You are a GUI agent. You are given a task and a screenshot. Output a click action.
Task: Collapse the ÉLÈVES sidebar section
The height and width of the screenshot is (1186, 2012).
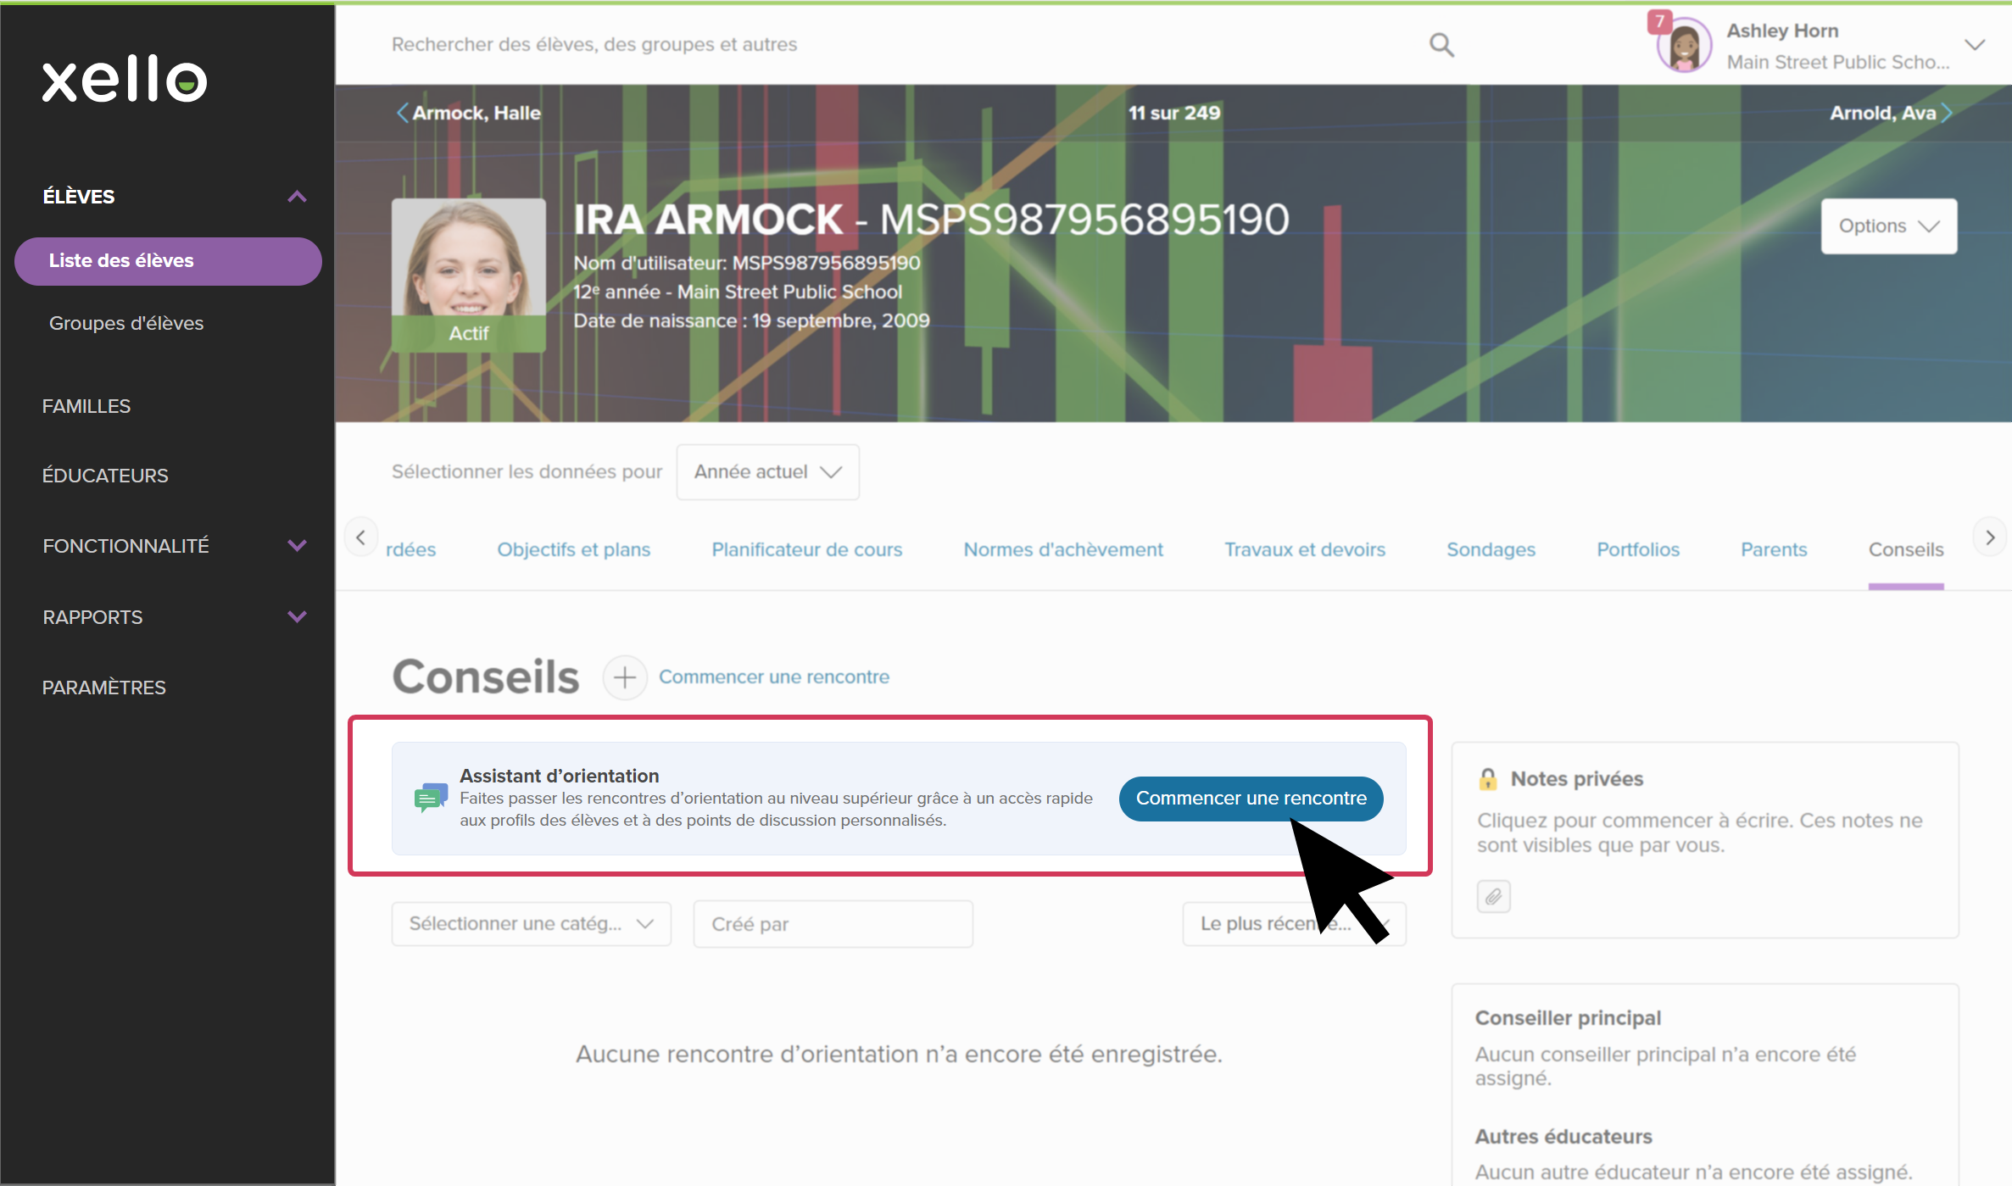297,197
